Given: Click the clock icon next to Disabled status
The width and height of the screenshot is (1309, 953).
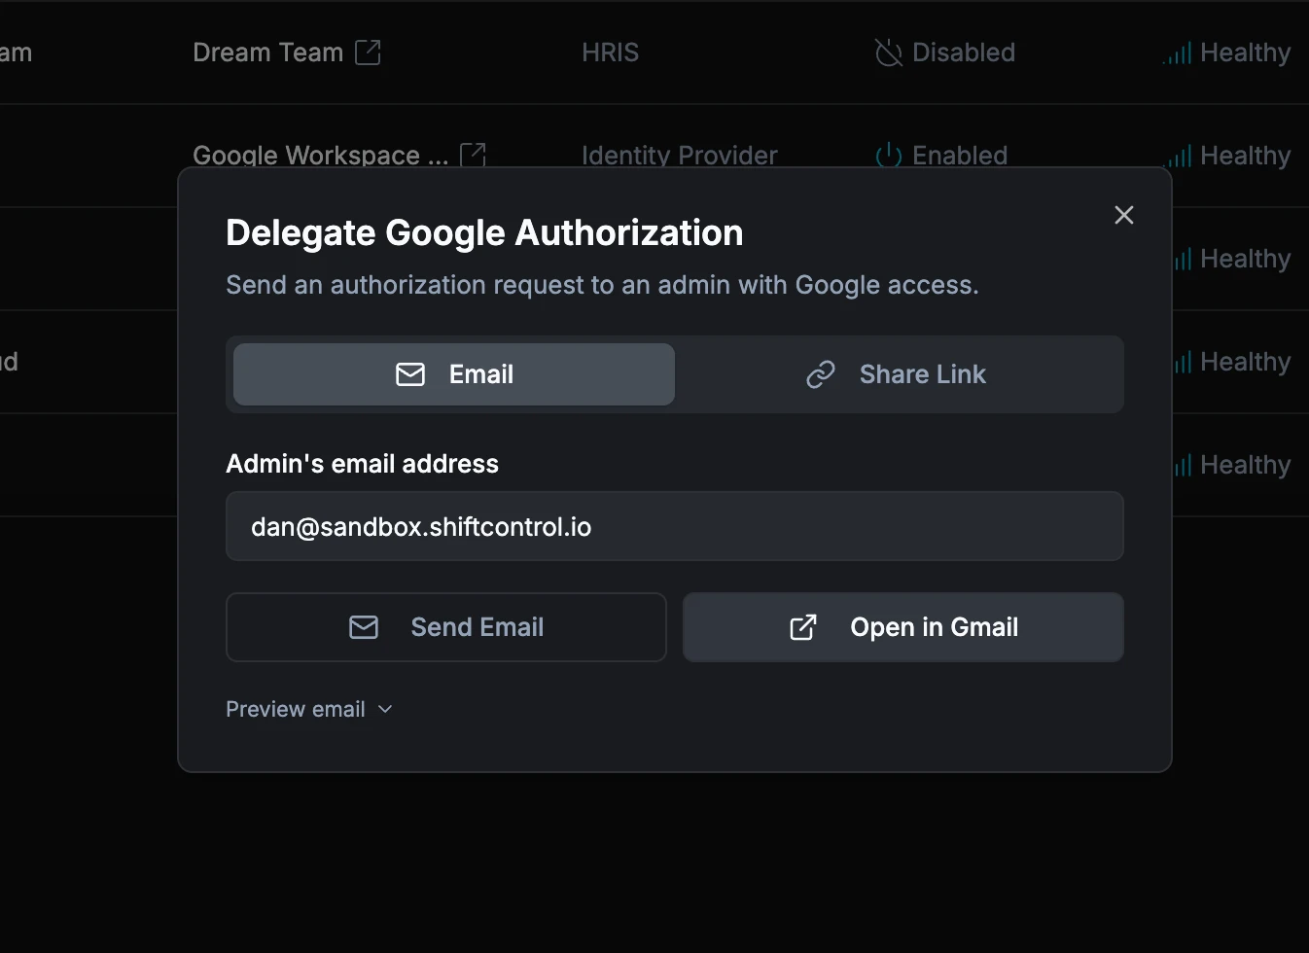Looking at the screenshot, I should point(887,52).
